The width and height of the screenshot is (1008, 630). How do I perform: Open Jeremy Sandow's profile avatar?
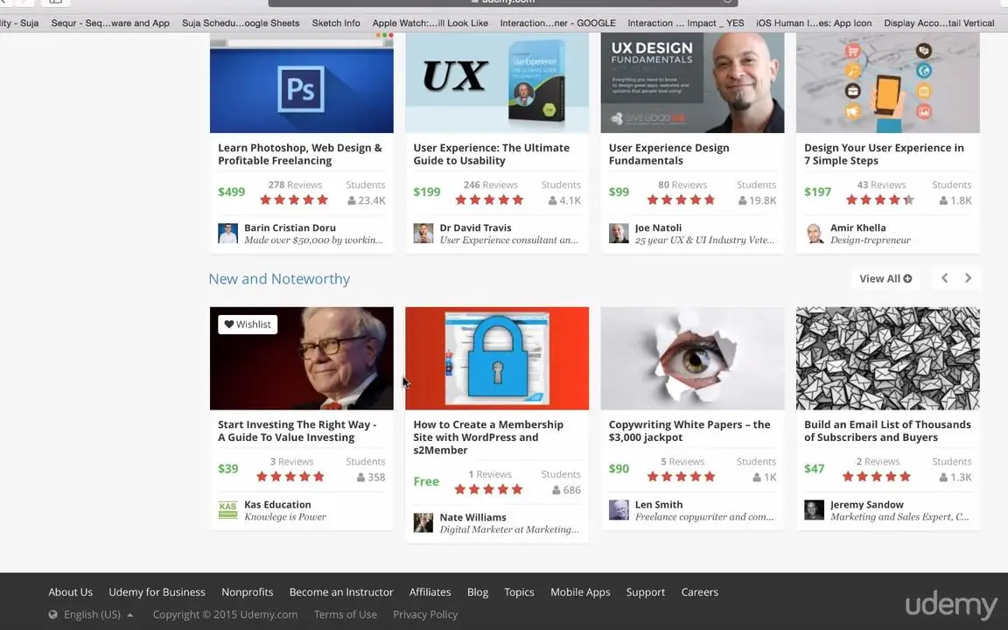click(x=814, y=510)
